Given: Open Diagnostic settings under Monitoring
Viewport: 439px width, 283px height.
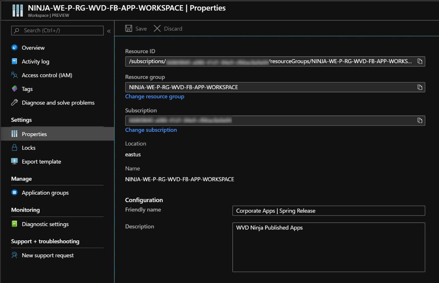Looking at the screenshot, I should tap(45, 224).
